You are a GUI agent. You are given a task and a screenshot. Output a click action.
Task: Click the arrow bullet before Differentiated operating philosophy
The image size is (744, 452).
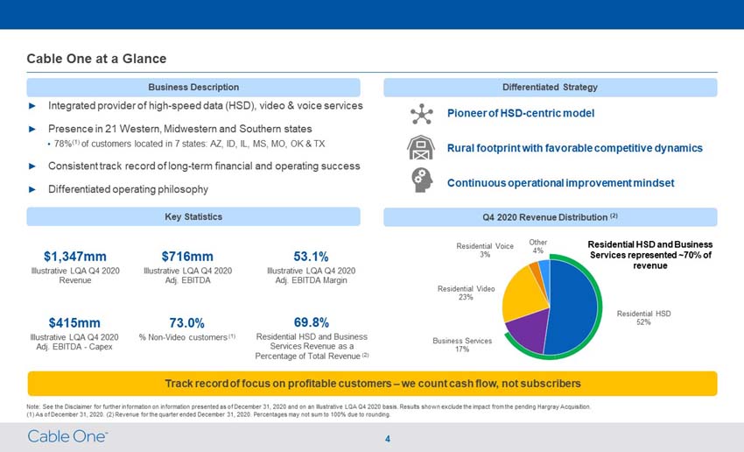click(32, 189)
